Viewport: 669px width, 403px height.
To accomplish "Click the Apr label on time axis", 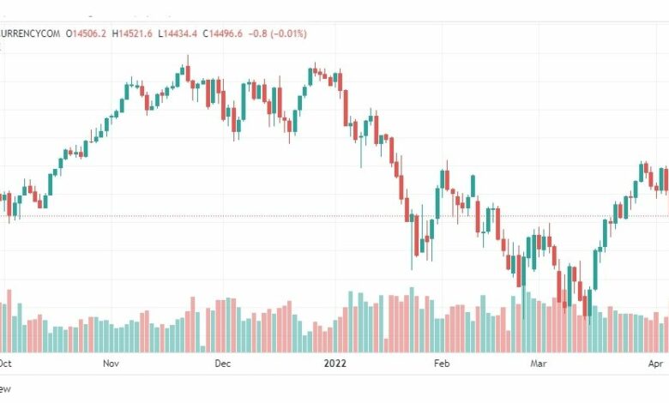I will (x=655, y=364).
